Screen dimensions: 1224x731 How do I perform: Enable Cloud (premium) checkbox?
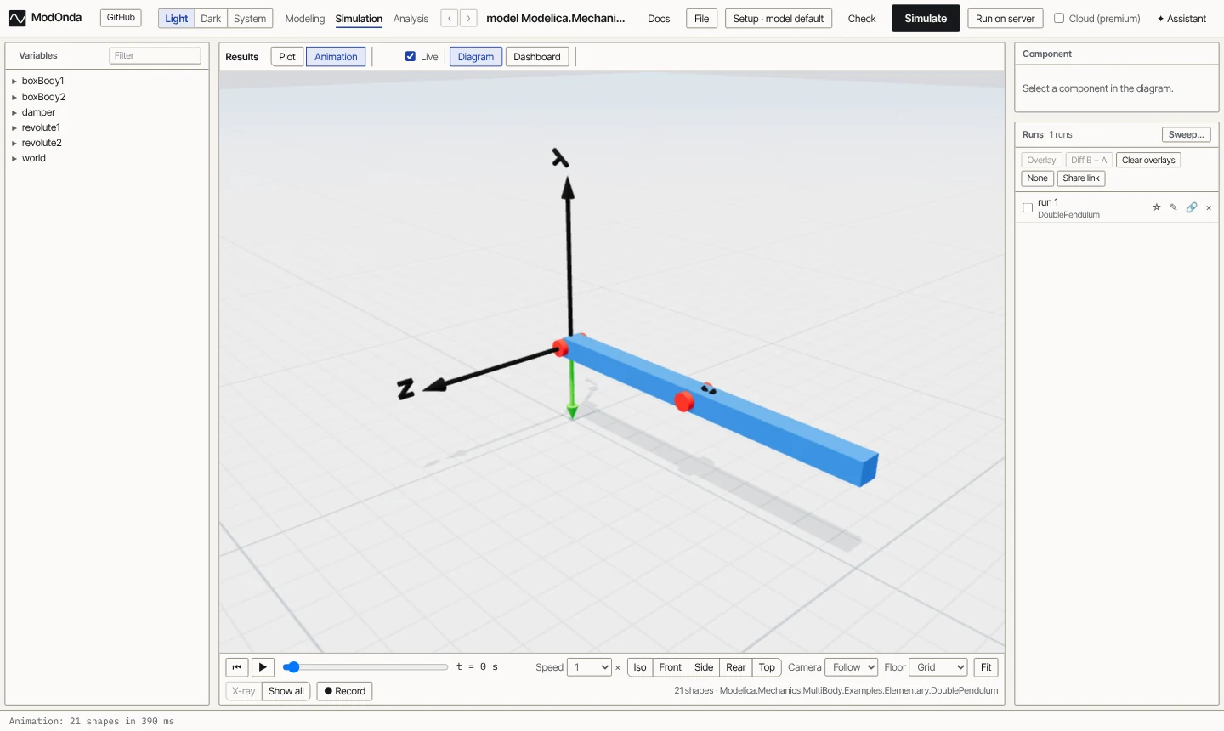[1059, 18]
